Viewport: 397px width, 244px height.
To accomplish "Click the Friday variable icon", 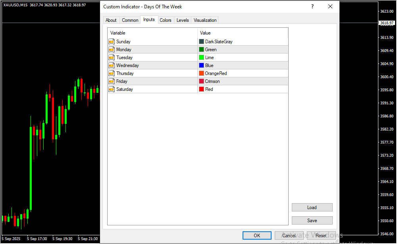I will (x=112, y=81).
